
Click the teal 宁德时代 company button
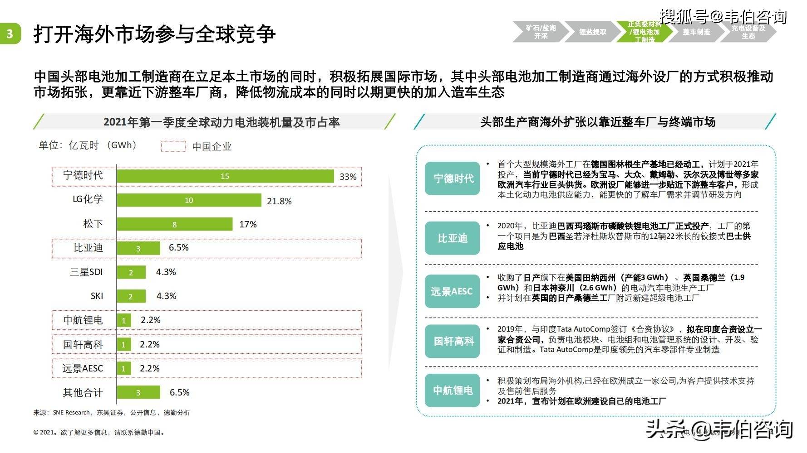click(x=453, y=178)
